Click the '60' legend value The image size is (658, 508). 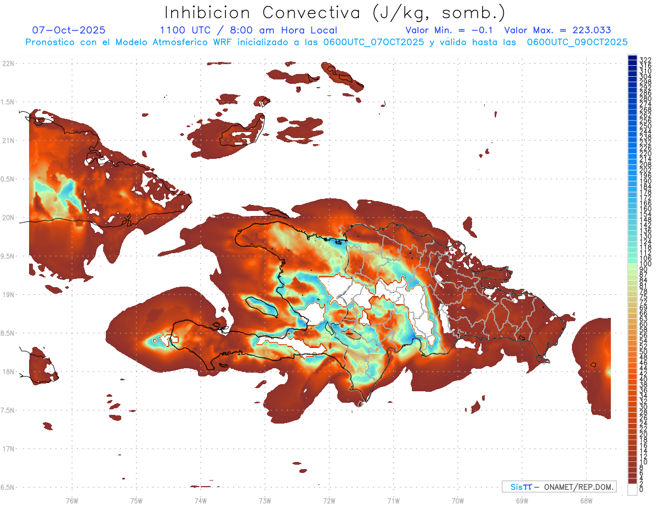tap(644, 324)
